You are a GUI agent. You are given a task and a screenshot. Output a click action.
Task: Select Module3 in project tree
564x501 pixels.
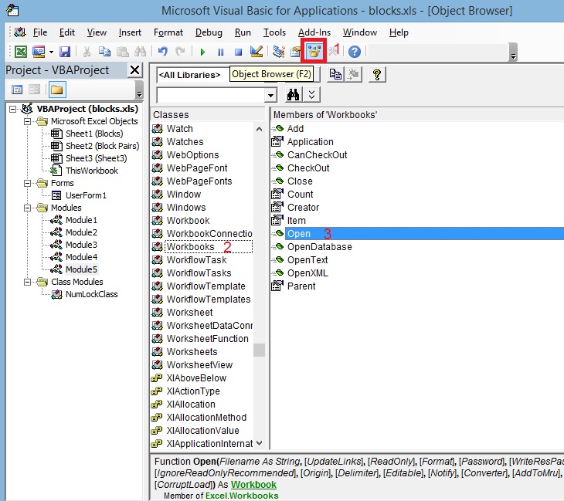coord(81,245)
